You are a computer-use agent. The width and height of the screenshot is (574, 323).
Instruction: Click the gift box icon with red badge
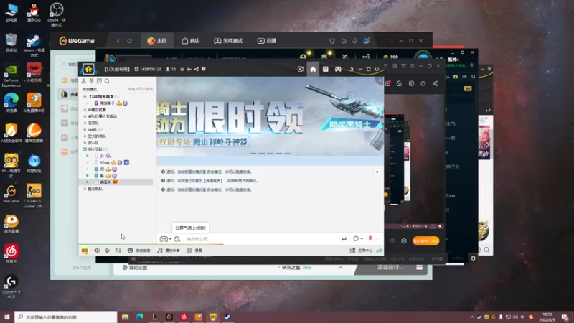click(x=387, y=83)
